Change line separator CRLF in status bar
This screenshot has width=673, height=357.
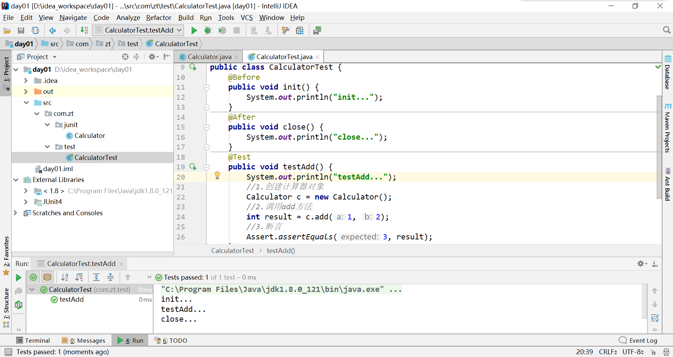[x=608, y=352]
